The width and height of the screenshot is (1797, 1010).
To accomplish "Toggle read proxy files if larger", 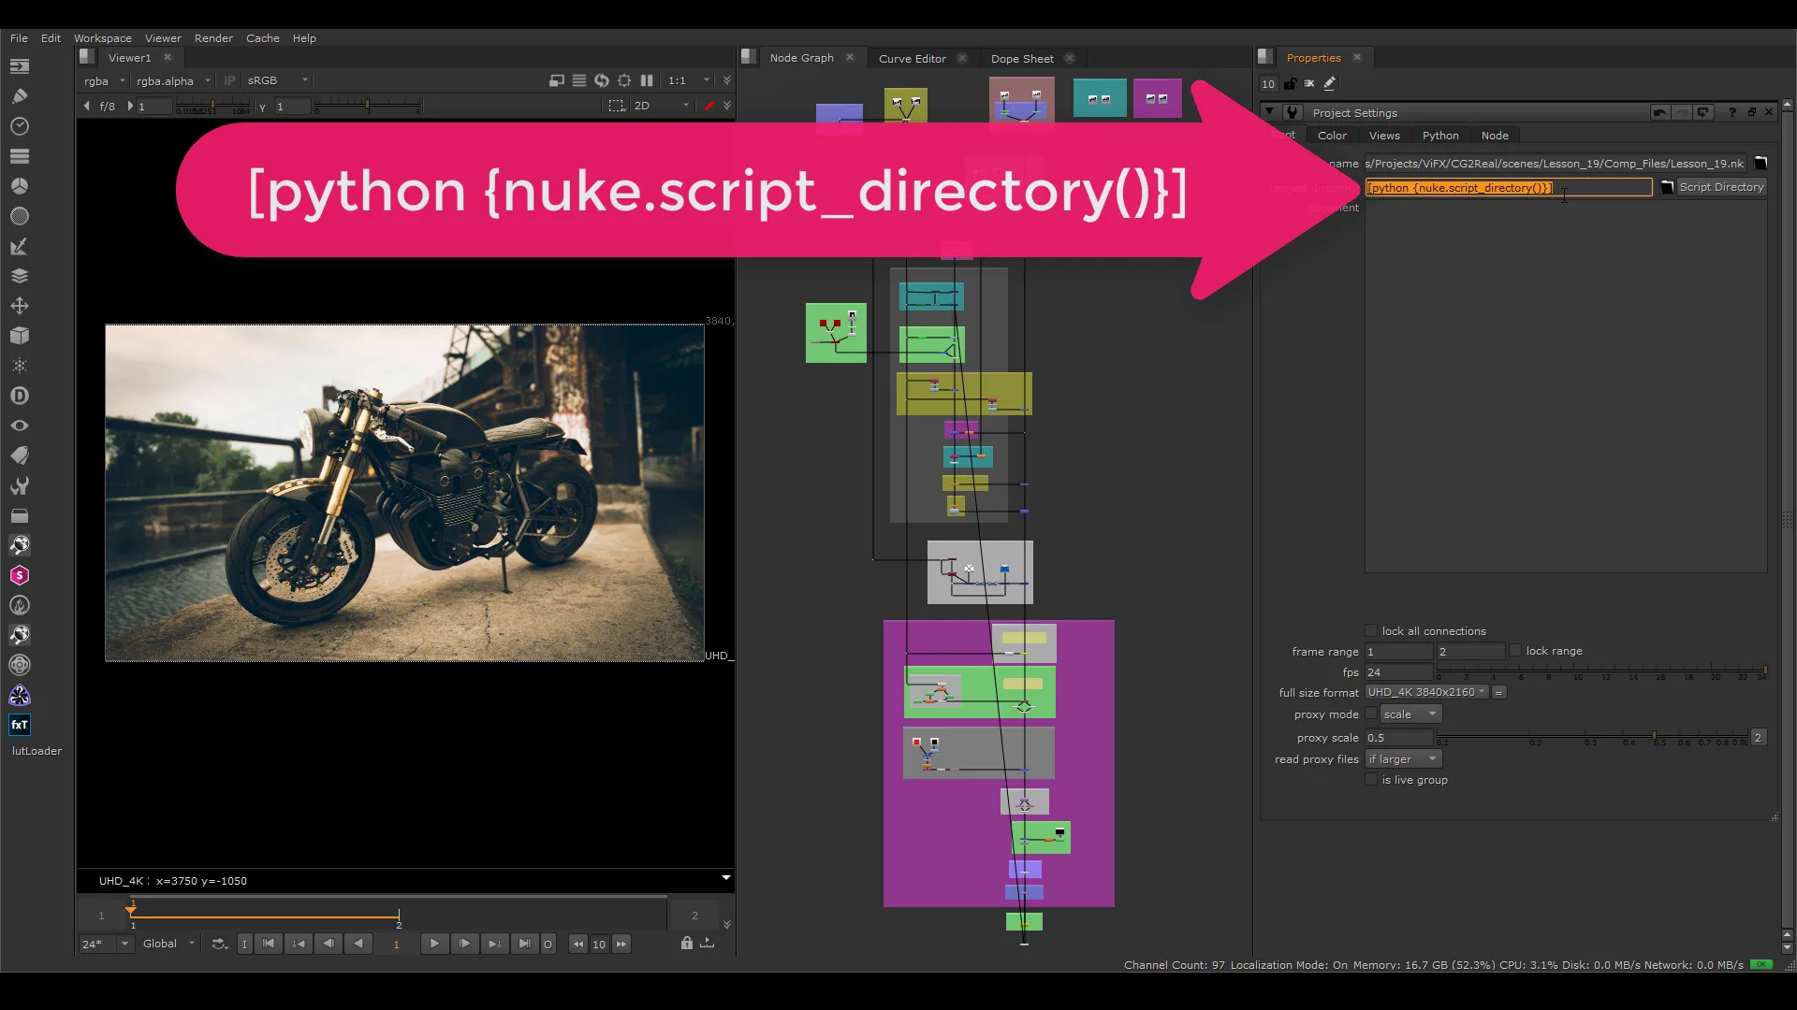I will coord(1407,758).
